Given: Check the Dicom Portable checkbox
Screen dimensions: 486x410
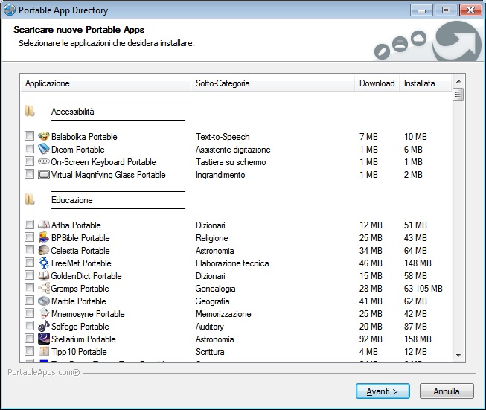Looking at the screenshot, I should point(30,148).
